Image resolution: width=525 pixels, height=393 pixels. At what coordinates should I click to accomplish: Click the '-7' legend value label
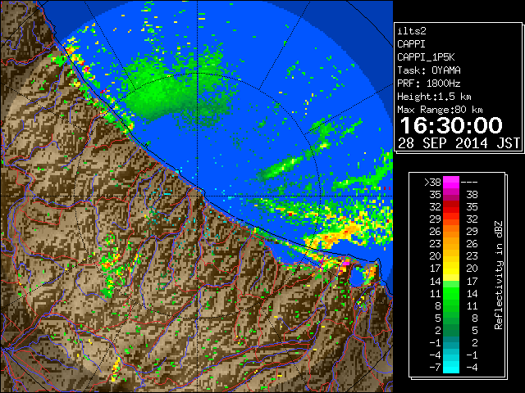point(435,368)
